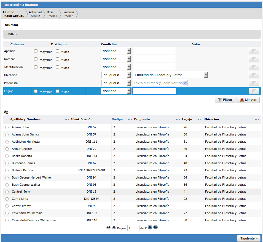Viewport: 263px width, 242px height.
Task: Select Cavendish-Bentinck Willhemina radio button
Action: 7,220
